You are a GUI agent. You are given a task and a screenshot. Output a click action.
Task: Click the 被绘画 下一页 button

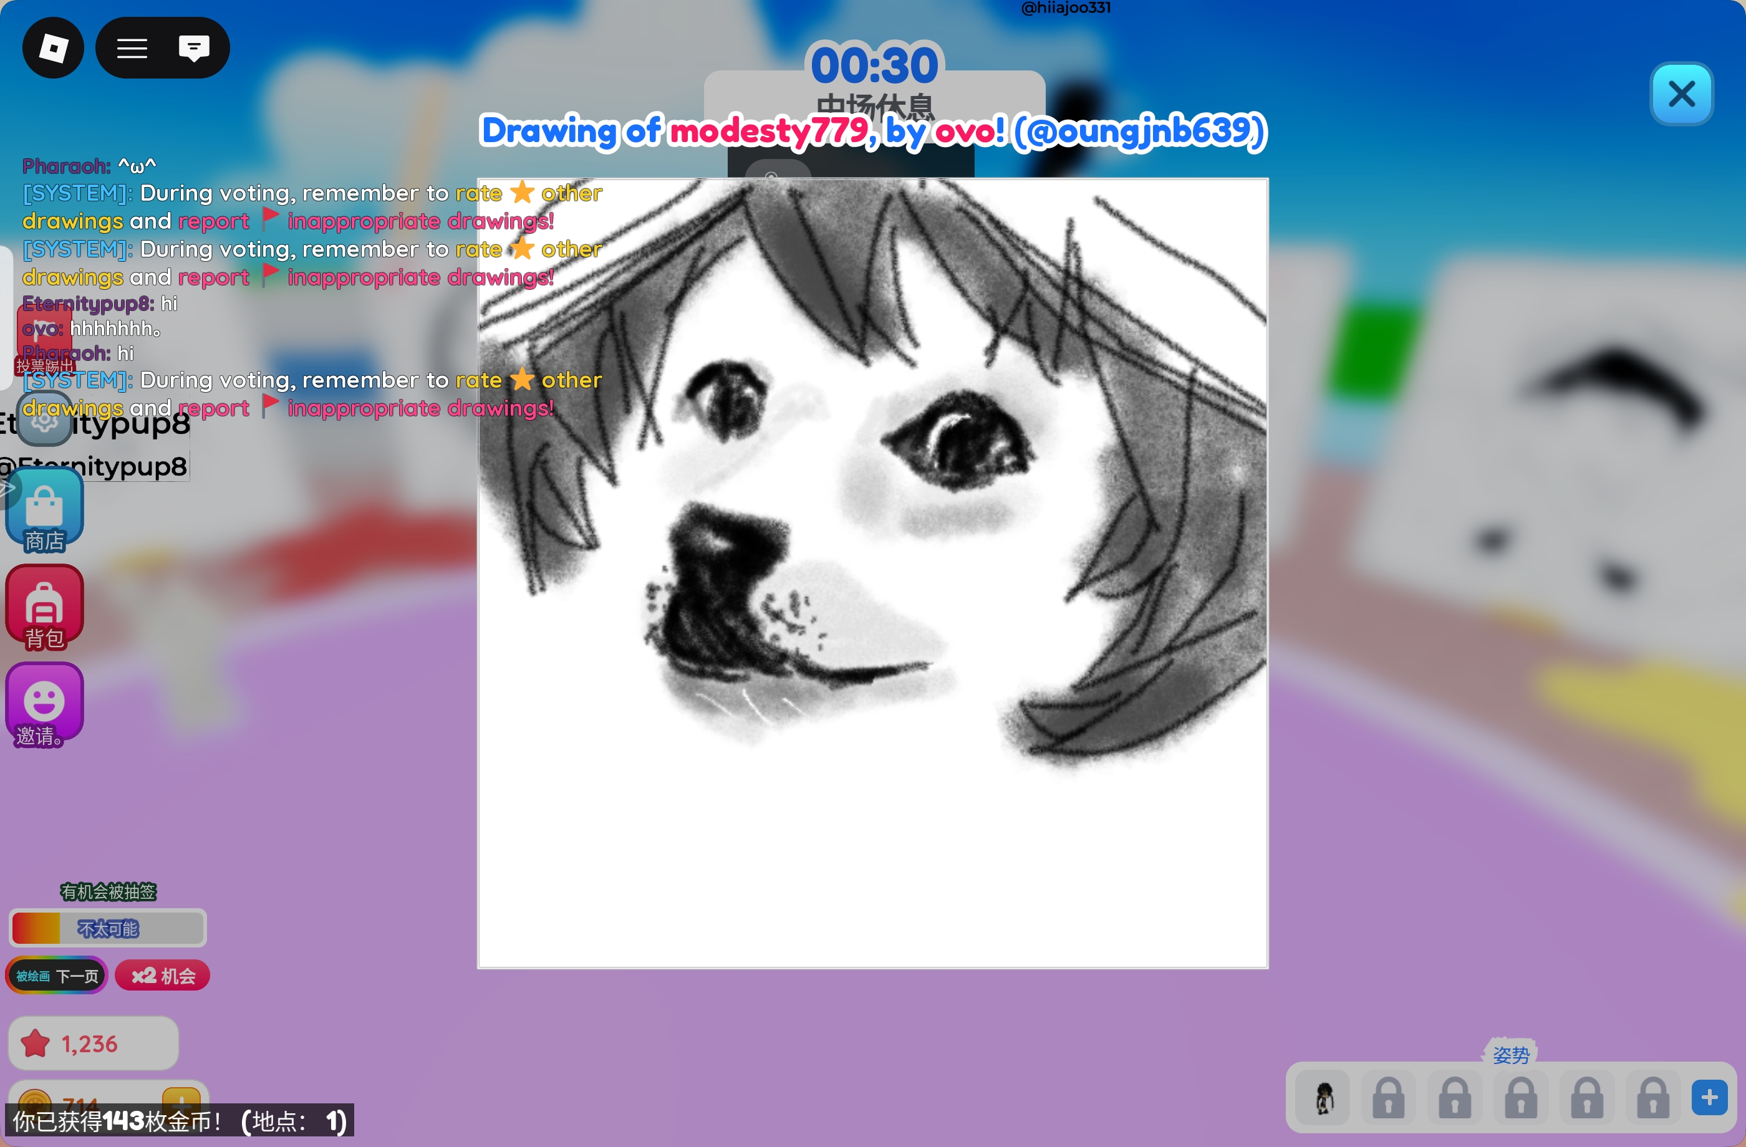tap(57, 976)
